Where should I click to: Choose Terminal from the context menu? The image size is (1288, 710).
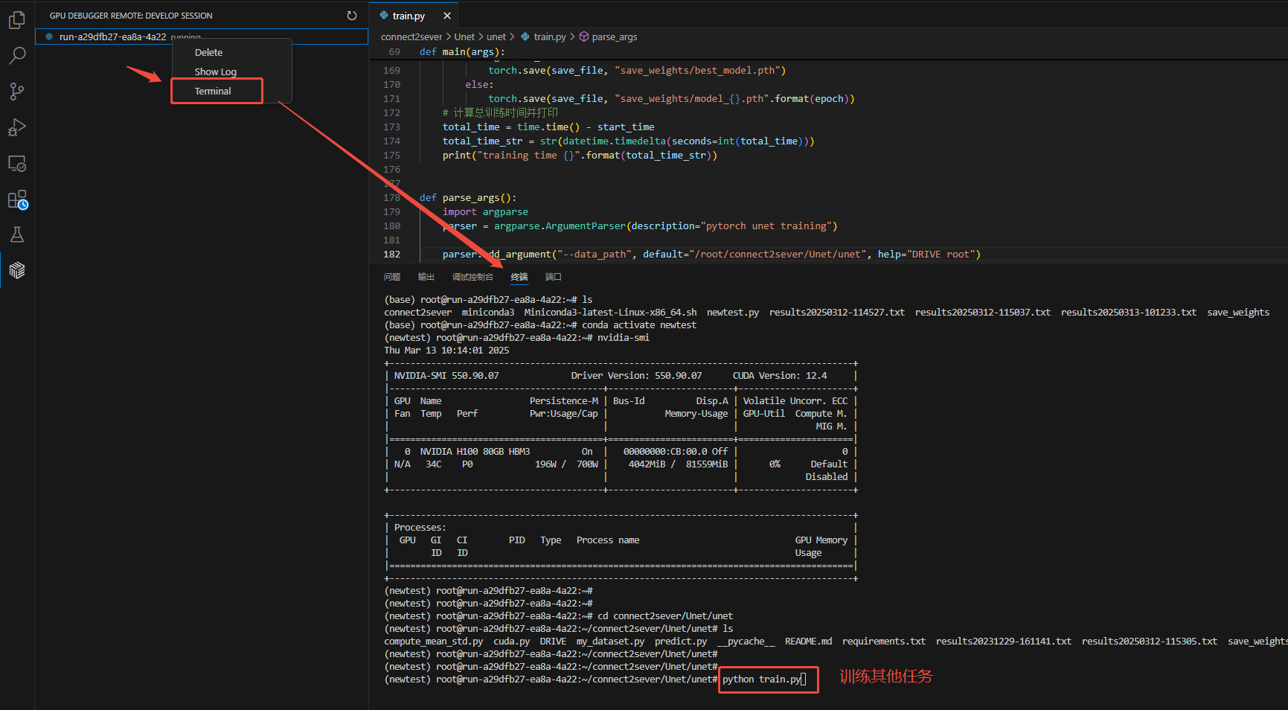[213, 92]
